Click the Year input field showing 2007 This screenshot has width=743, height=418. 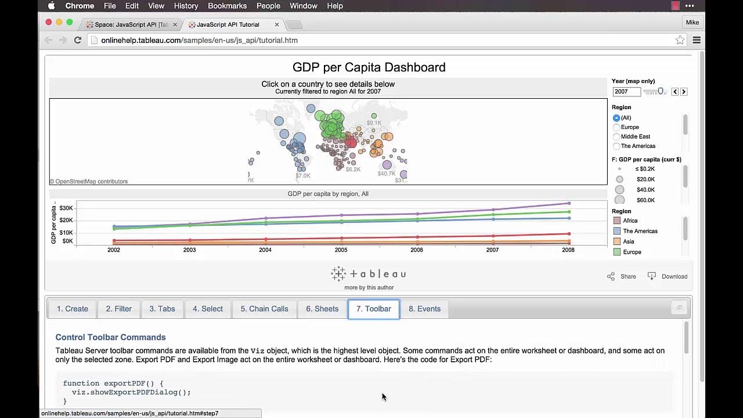(x=626, y=92)
